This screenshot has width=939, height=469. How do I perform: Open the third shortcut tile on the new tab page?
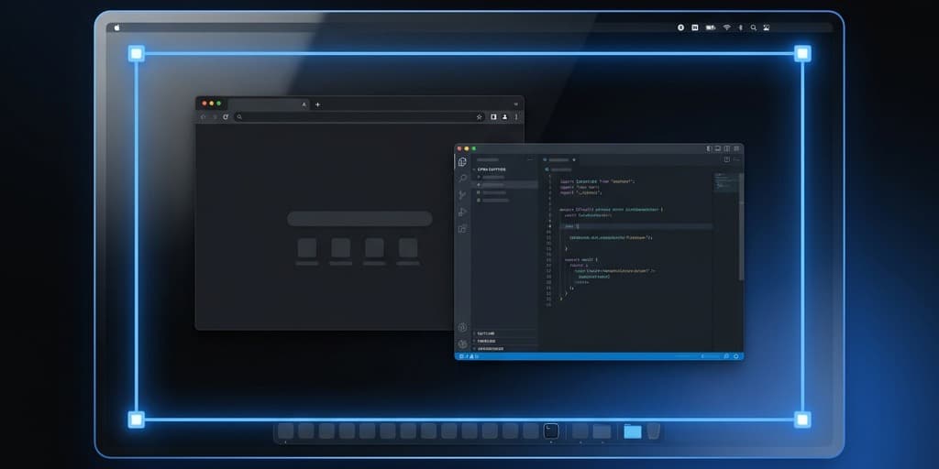(374, 247)
